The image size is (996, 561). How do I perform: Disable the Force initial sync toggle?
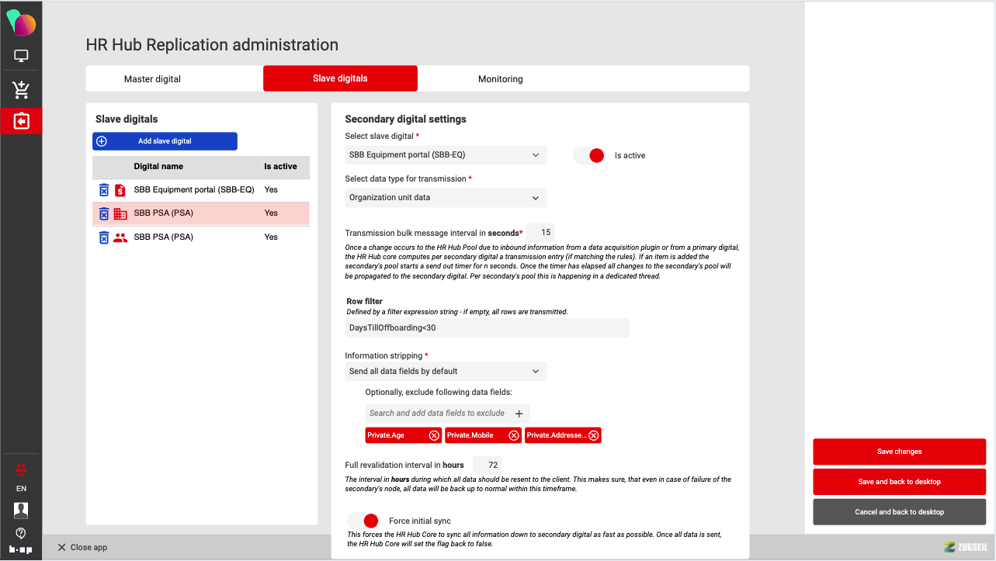pos(363,521)
